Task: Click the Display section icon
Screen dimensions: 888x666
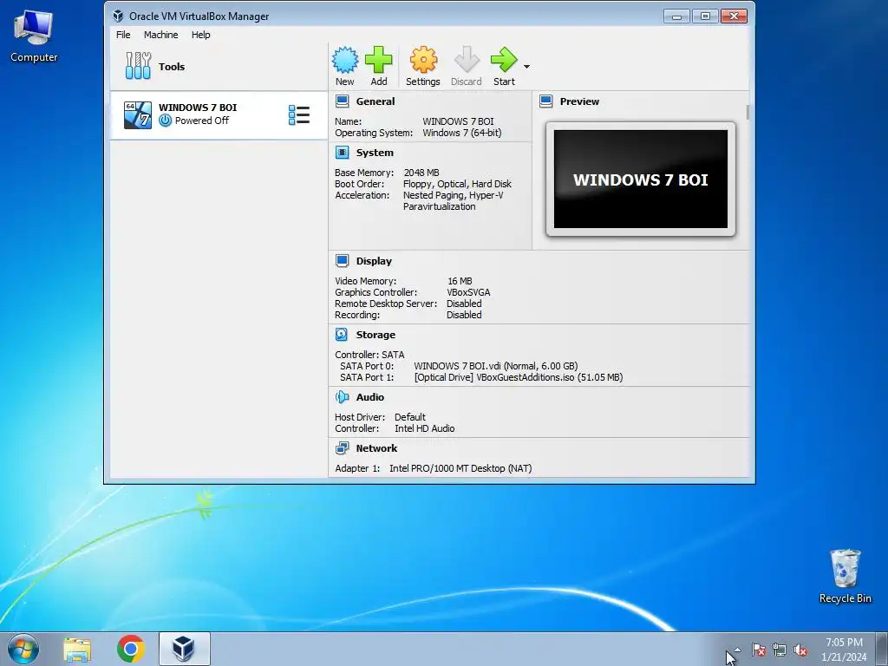Action: tap(342, 260)
